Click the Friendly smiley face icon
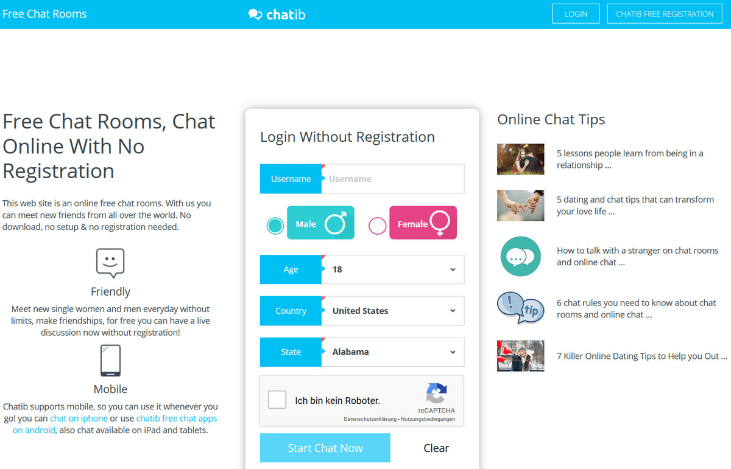Screen dimensions: 731x469 [110, 263]
